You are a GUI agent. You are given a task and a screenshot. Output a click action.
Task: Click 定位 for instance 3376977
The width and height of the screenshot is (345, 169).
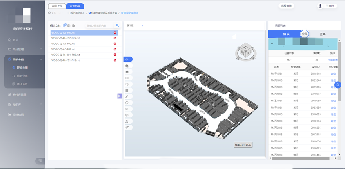pos(333,94)
